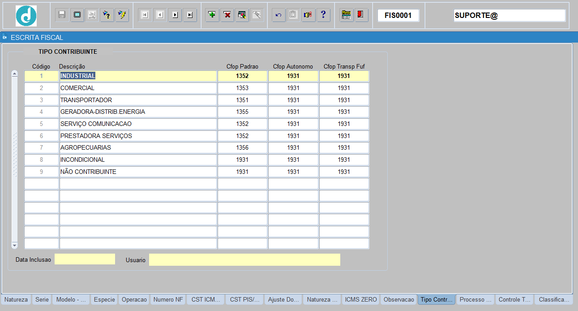Screen dimensions: 578x311
Task: Select the TRANSPORTADOR description row
Action: 138,100
